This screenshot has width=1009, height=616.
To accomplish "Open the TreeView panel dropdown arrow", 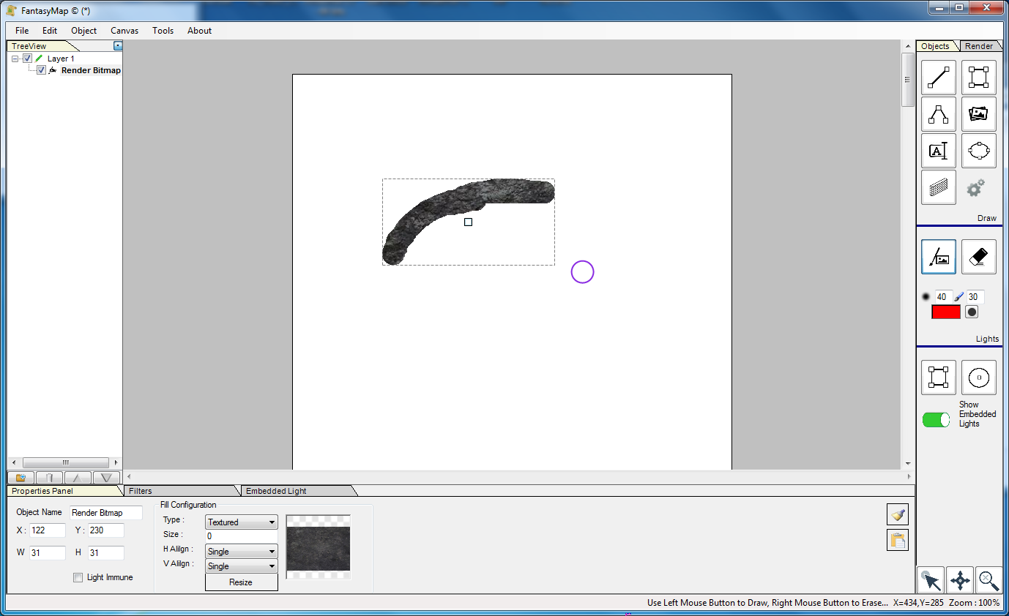I will point(118,46).
